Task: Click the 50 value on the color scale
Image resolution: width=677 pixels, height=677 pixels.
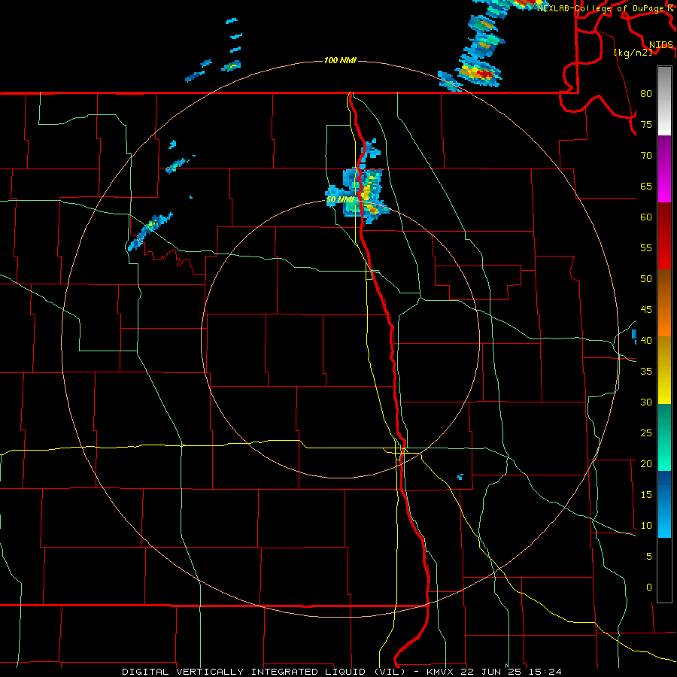Action: [x=646, y=278]
